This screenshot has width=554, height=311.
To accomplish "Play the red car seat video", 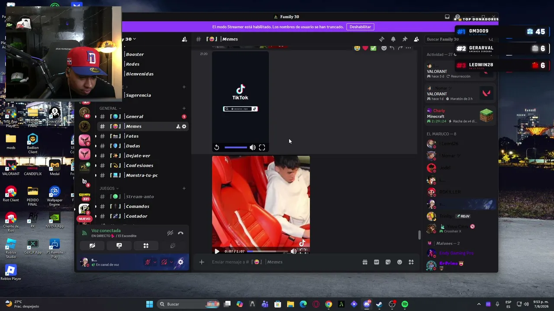I will (x=217, y=251).
